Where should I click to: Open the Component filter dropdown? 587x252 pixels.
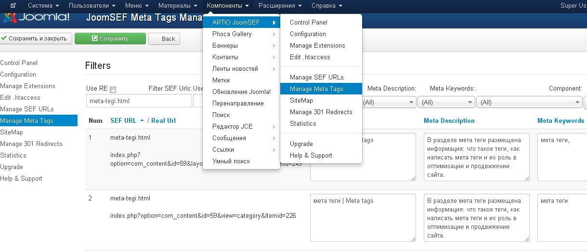pyautogui.click(x=529, y=102)
